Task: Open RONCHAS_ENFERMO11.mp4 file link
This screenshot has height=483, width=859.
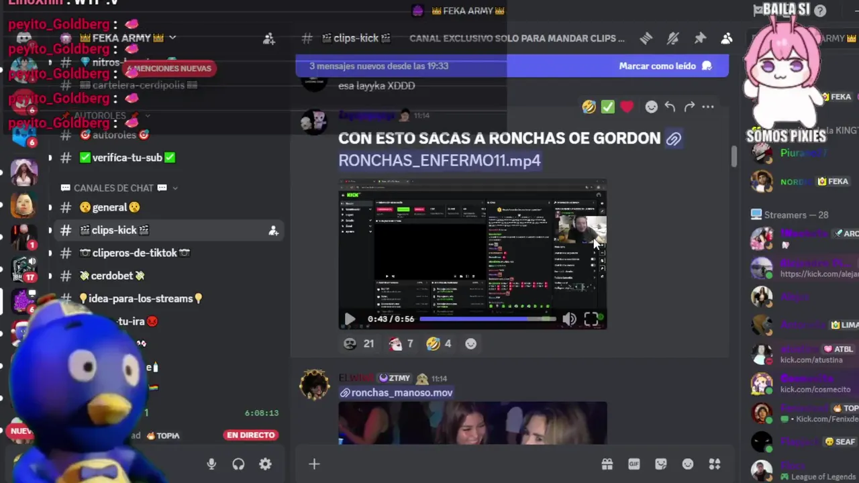Action: 440,160
